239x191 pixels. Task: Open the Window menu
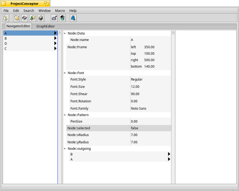point(44,11)
